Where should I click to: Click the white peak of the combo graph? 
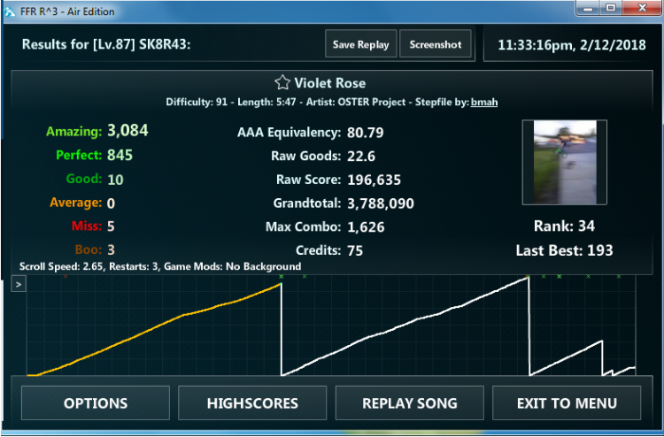coord(526,279)
